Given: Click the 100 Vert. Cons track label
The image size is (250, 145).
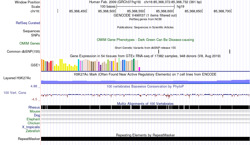Looking at the screenshot, I should coord(15,93).
